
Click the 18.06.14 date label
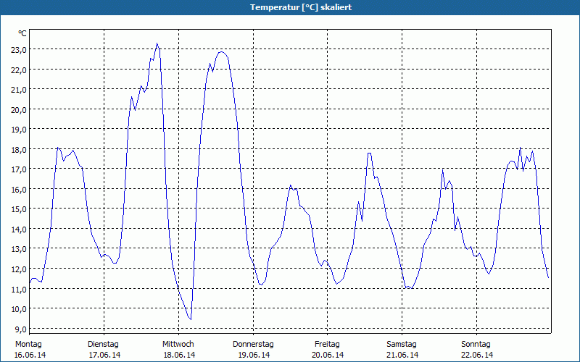point(179,355)
